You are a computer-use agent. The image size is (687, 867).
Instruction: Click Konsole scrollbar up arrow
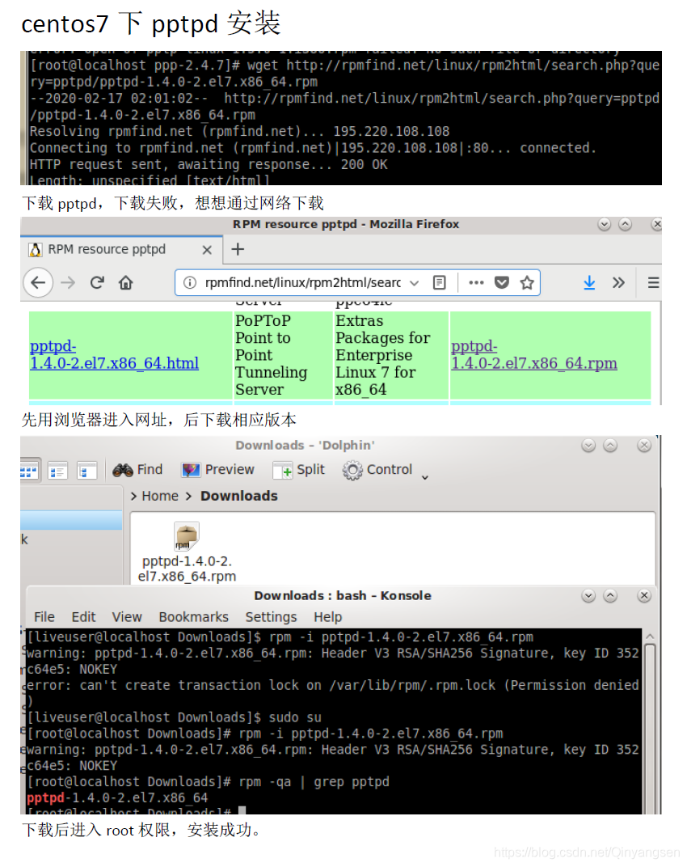click(x=650, y=637)
